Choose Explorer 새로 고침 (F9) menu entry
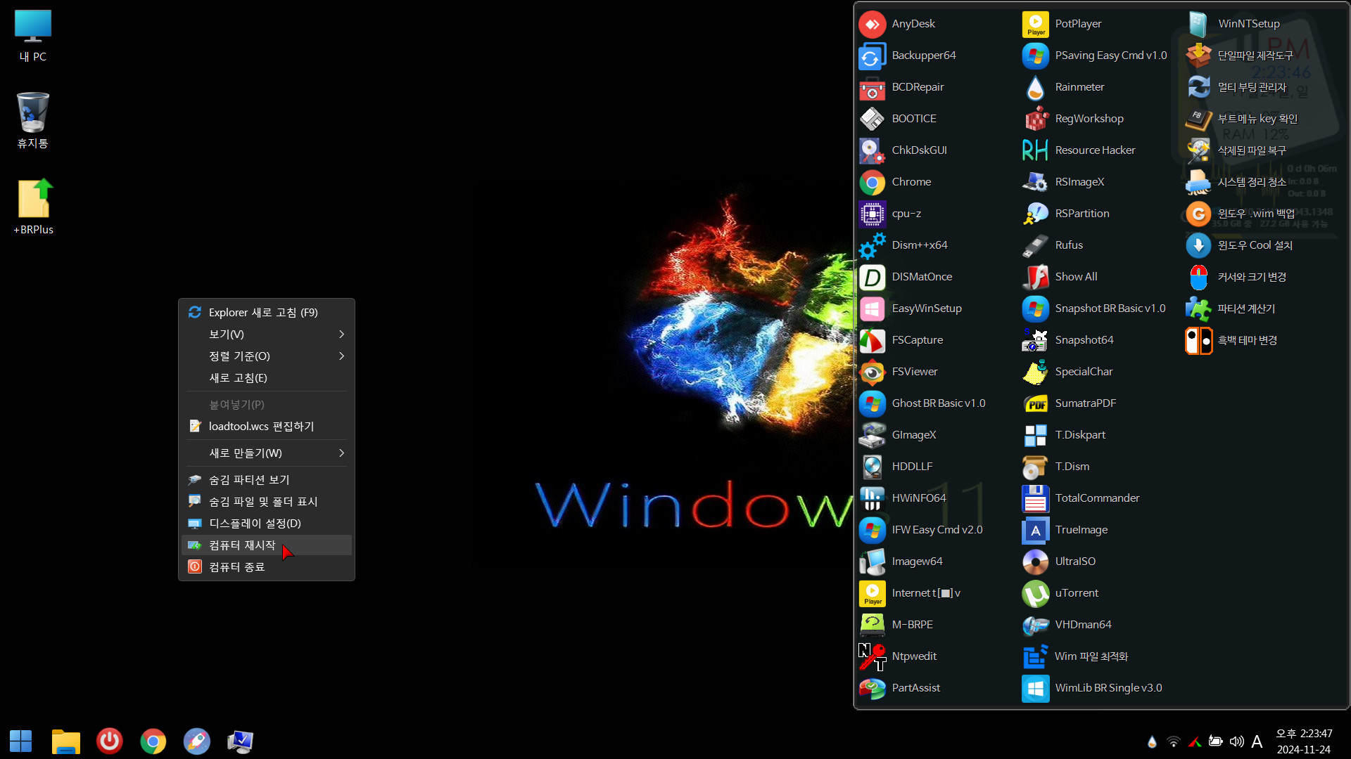 (x=267, y=313)
